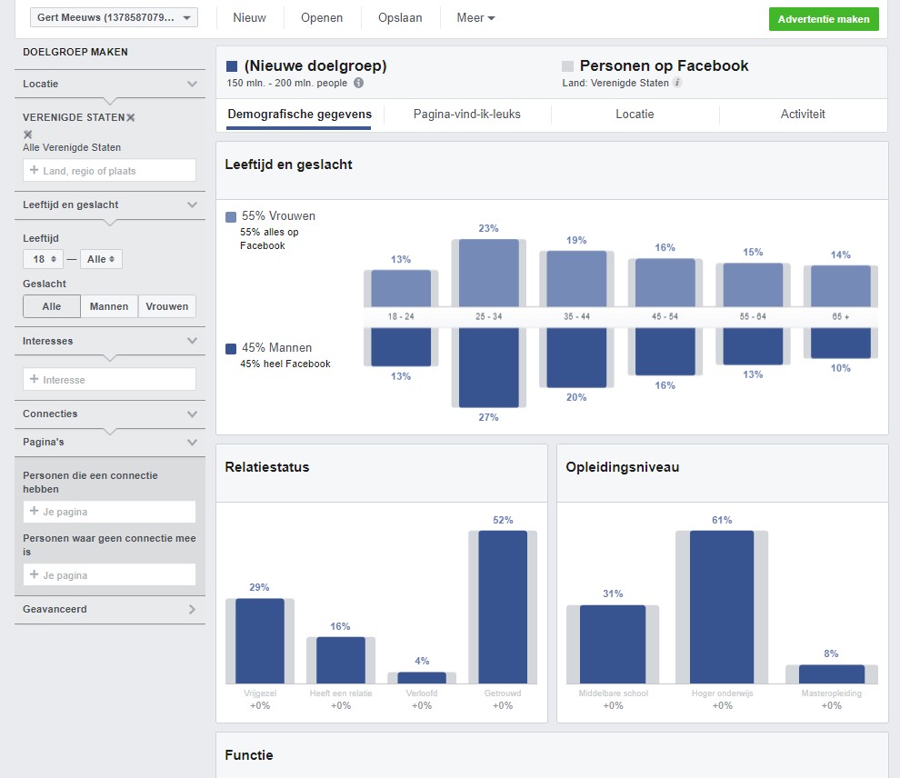This screenshot has width=900, height=778.
Task: Click Je pagina field under geen connectie
Action: [109, 574]
